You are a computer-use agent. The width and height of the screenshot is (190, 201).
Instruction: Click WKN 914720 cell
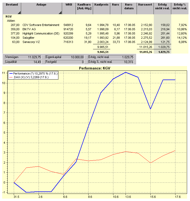[x=68, y=29]
